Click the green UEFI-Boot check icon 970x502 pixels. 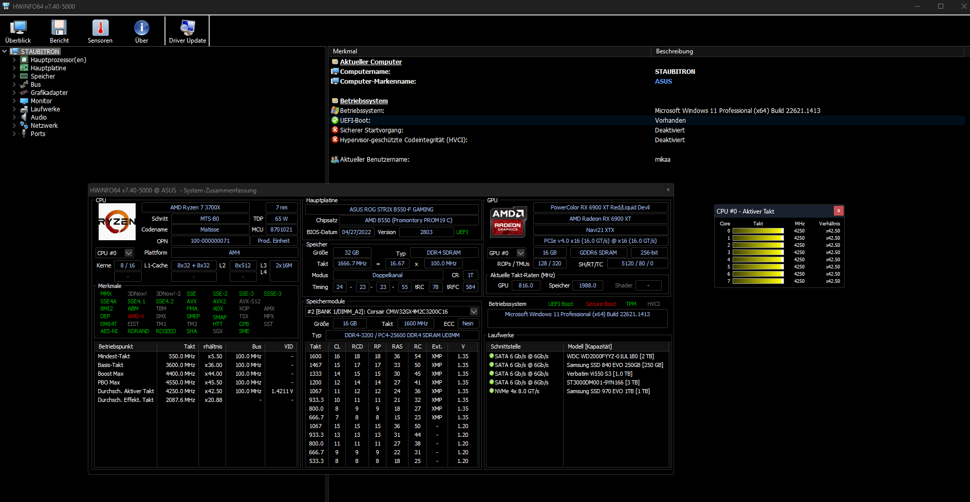335,120
